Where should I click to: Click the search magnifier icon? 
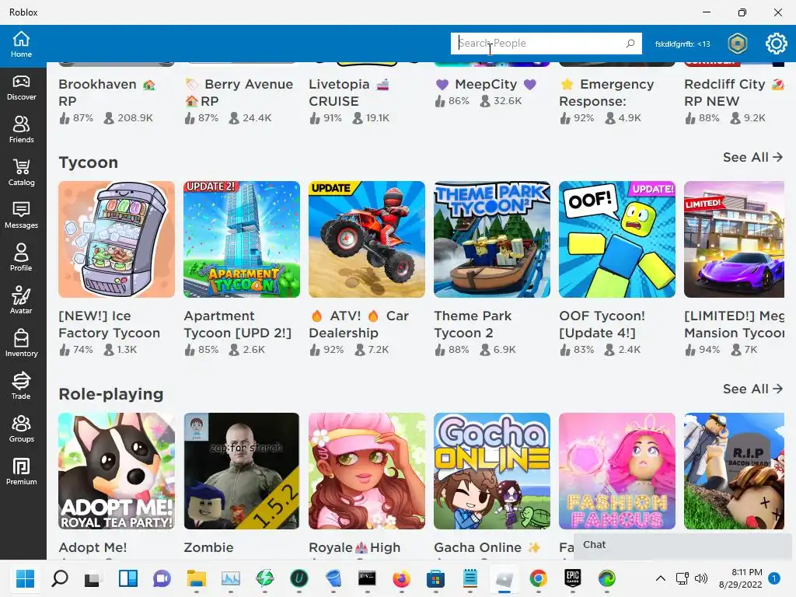click(630, 44)
